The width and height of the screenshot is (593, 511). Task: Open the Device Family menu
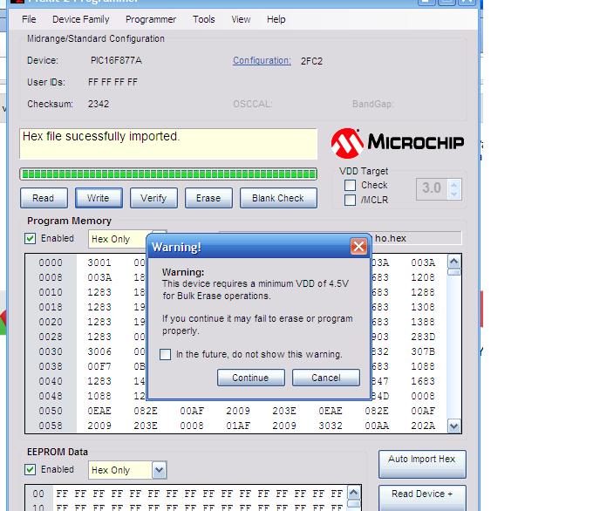click(80, 19)
